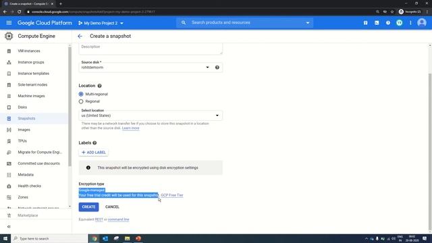Click the Labels help icon
The image size is (432, 243).
coord(94,143)
